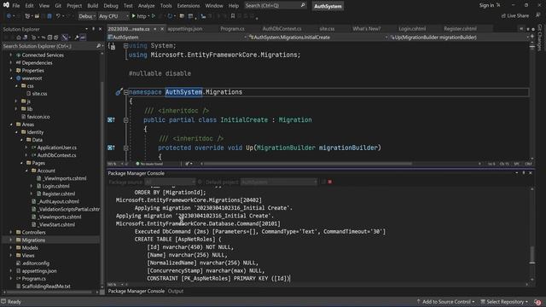Open the Package source dropdown

[171, 182]
